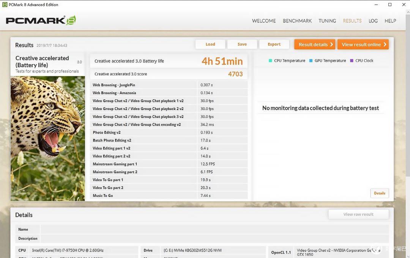Click the cyan CPU Temperature legend swatch

[270, 61]
